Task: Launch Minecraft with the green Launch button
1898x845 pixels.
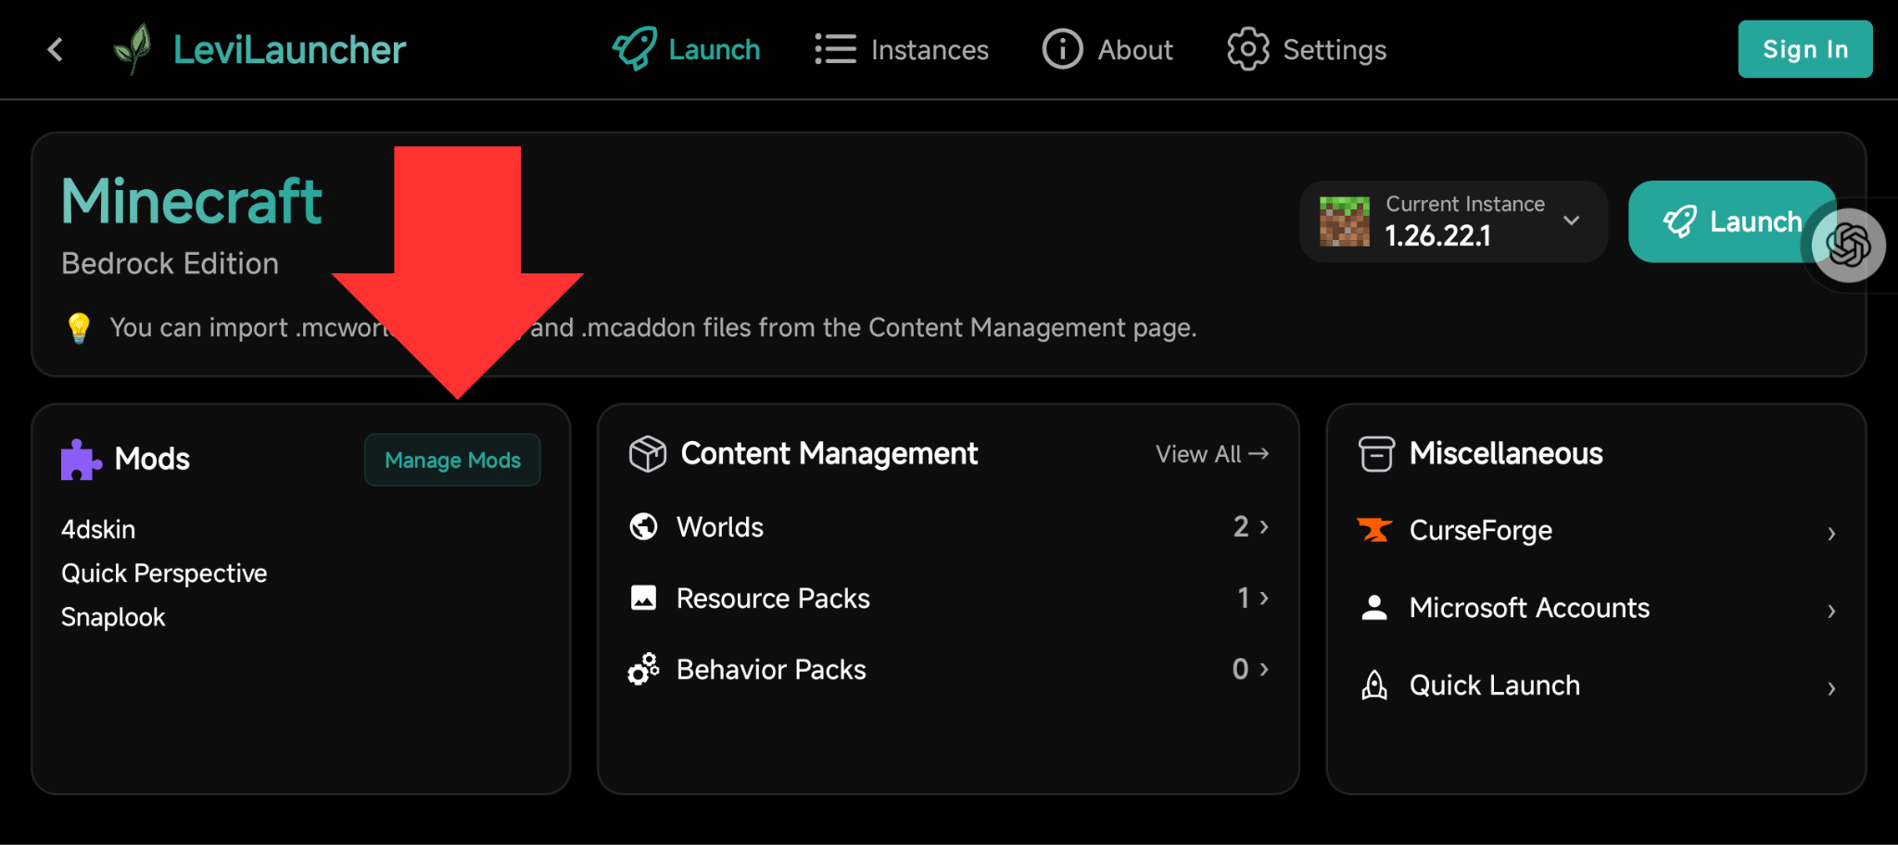Action: (x=1731, y=221)
